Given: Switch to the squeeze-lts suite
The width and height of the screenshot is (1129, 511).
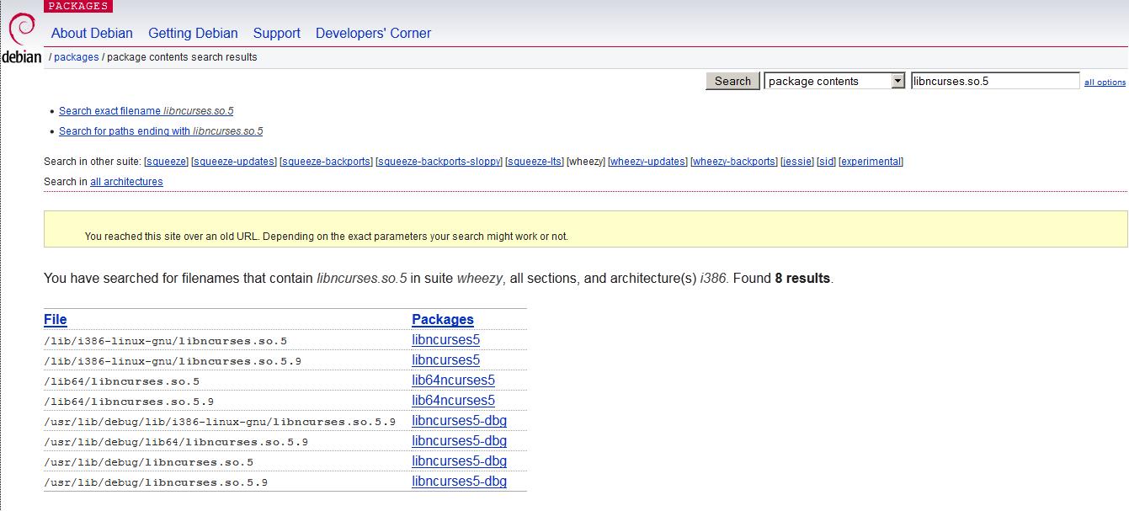Looking at the screenshot, I should click(x=535, y=162).
